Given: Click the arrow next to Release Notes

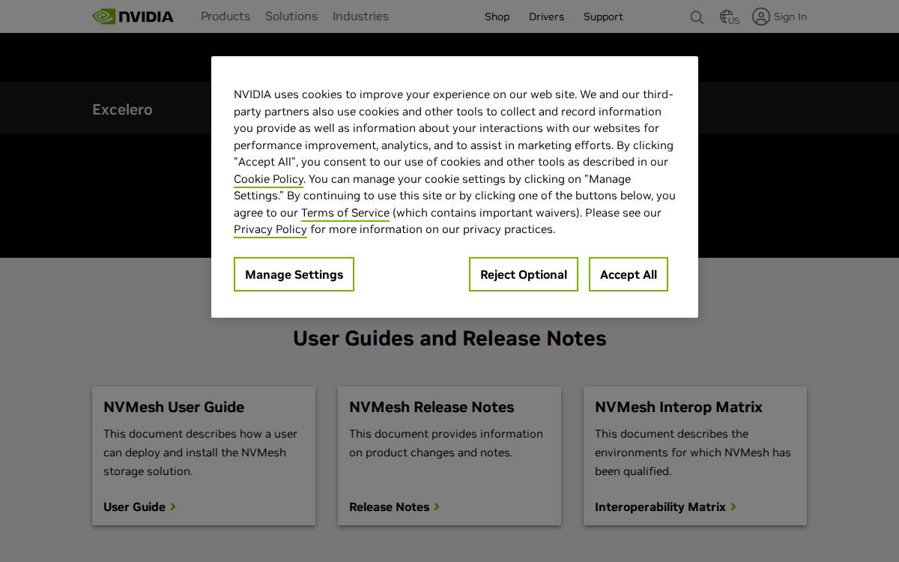Looking at the screenshot, I should coord(437,507).
